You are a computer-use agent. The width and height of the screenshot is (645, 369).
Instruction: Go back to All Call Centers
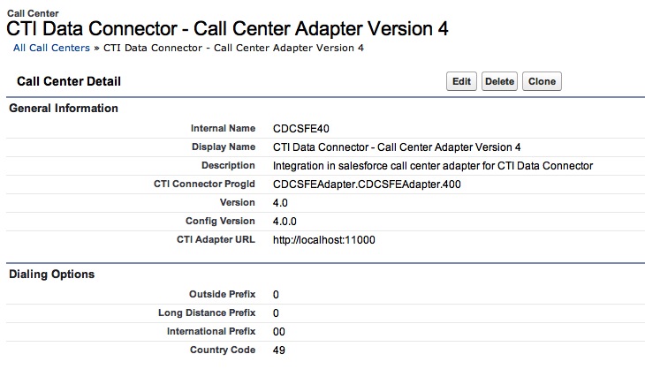click(51, 48)
